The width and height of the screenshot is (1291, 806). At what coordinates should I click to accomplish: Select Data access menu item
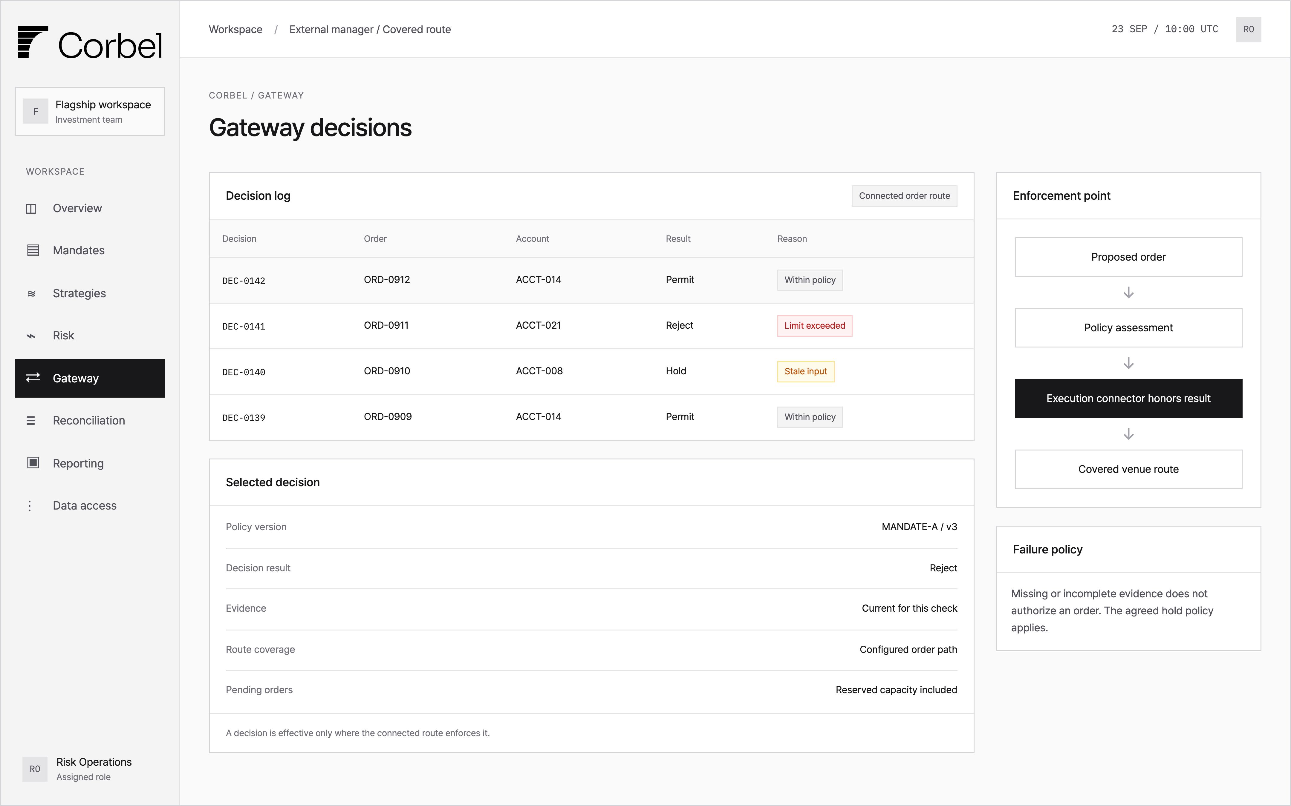[90, 505]
